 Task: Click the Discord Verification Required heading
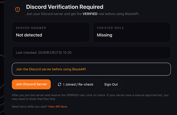click(64, 7)
